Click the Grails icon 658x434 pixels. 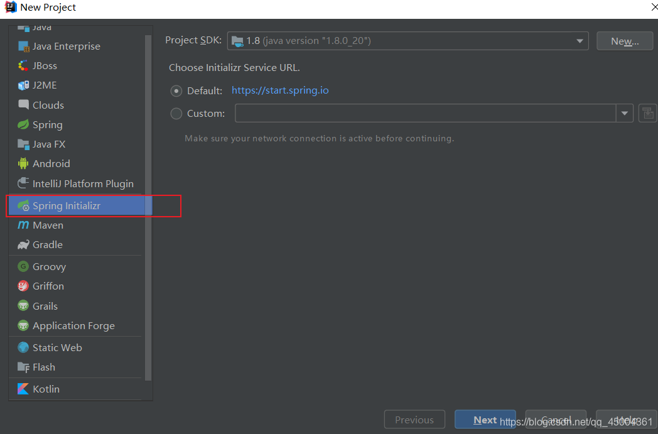click(23, 306)
